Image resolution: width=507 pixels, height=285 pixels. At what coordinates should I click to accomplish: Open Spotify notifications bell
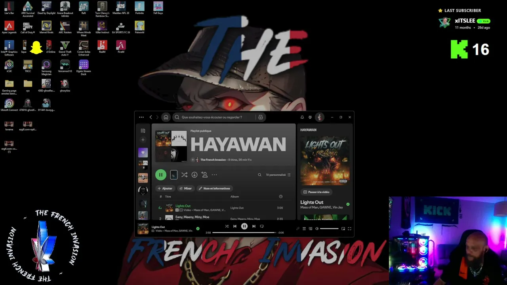point(302,117)
